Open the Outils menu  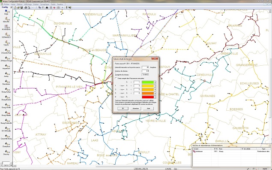53,4
